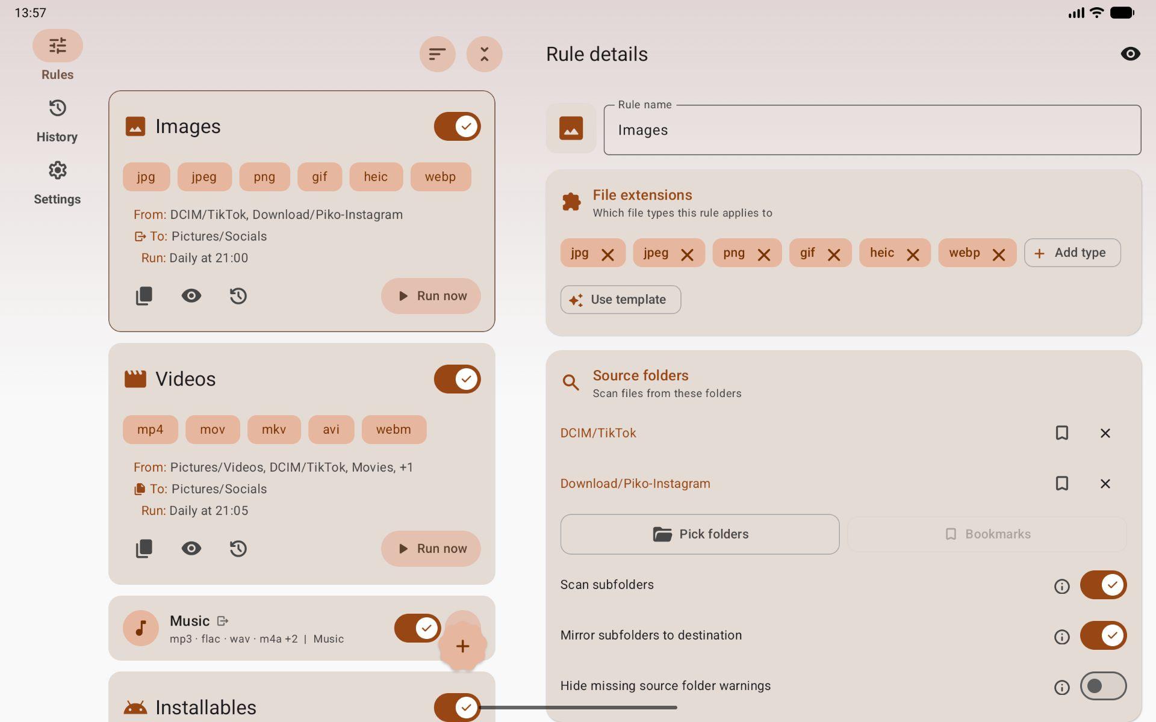Image resolution: width=1156 pixels, height=722 pixels.
Task: Run the Images rule now
Action: (x=431, y=296)
